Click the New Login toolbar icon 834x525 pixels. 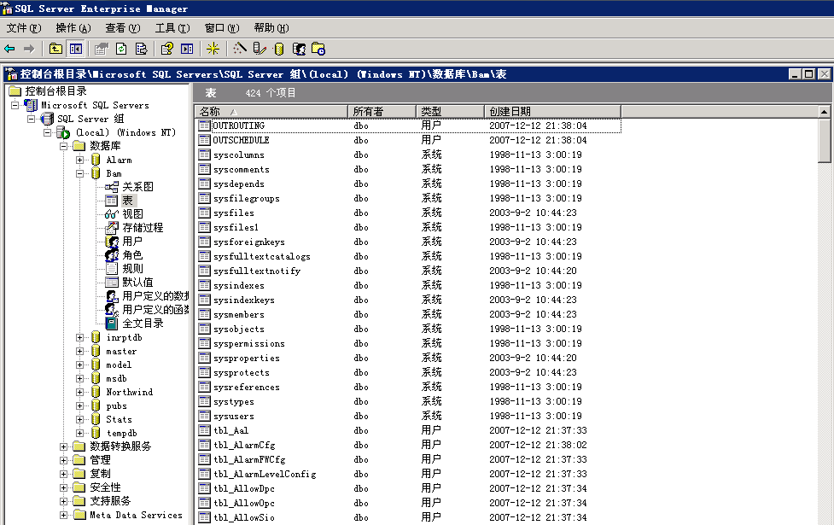pyautogui.click(x=299, y=49)
